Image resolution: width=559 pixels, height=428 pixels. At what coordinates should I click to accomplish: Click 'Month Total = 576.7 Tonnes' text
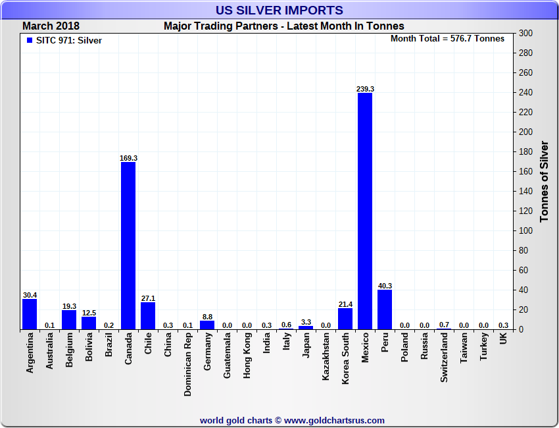(447, 39)
